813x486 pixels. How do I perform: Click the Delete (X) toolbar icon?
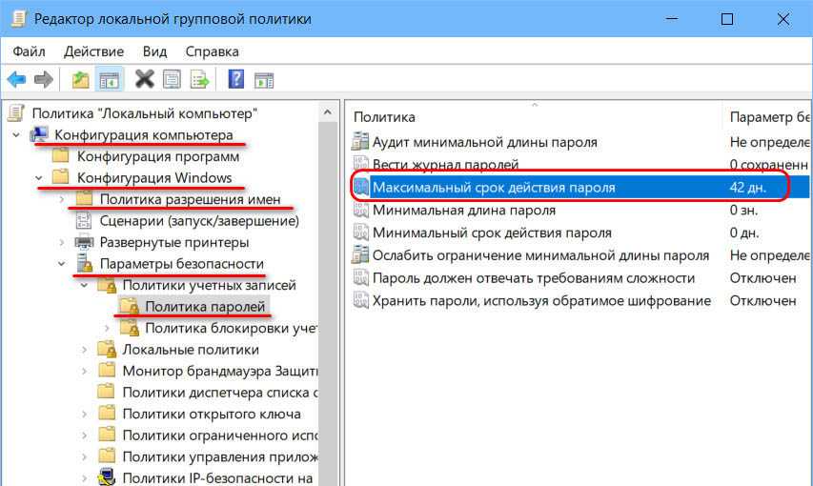(x=144, y=79)
